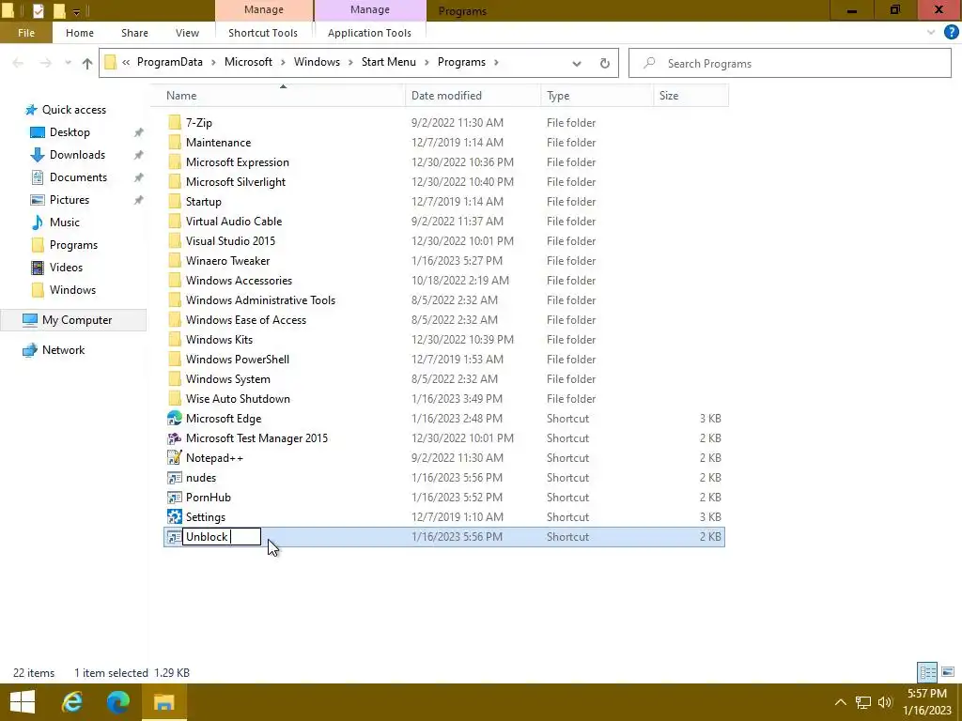Click the Downloads arrow icon in sidebar

38,155
